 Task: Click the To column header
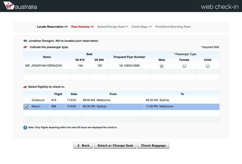pos(182,94)
